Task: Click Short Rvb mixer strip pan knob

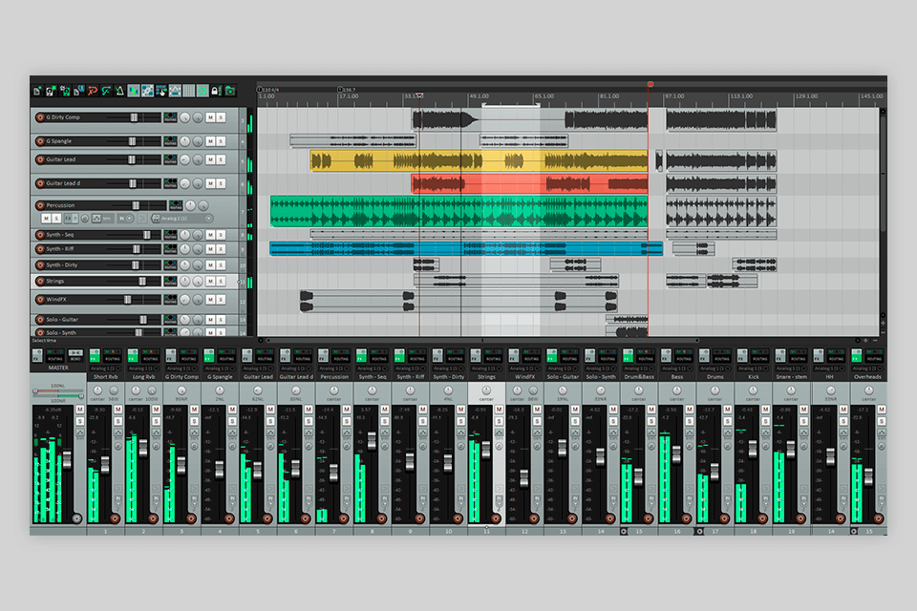Action: [97, 390]
